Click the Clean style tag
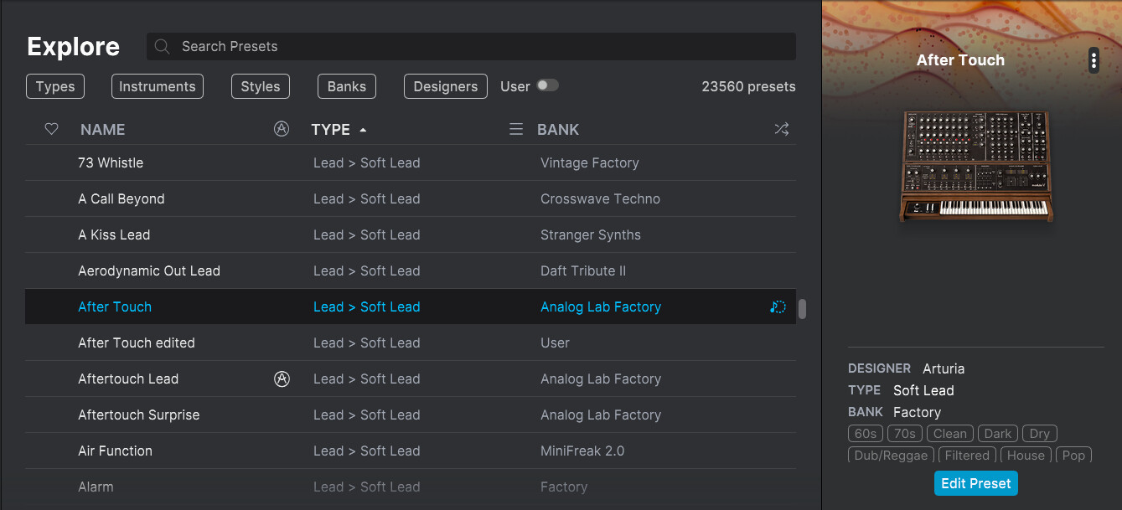 coord(950,433)
